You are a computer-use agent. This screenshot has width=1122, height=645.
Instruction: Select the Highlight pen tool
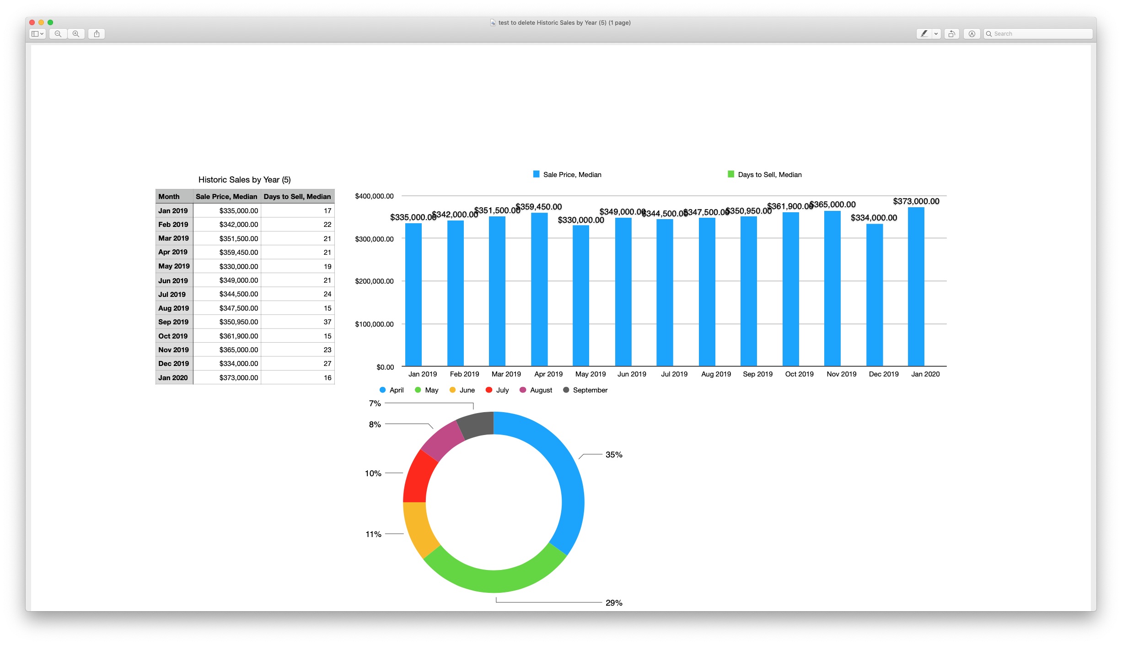[x=924, y=34]
